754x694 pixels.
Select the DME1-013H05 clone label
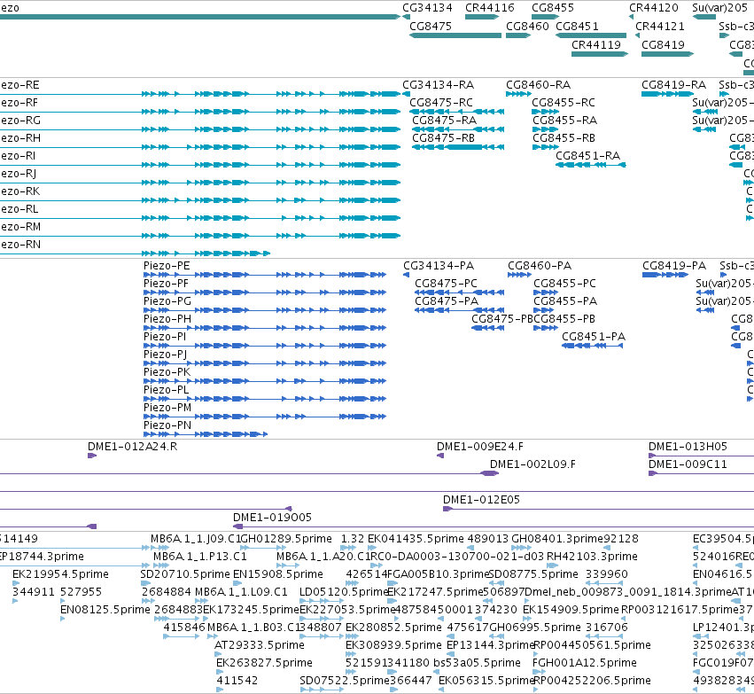[688, 447]
